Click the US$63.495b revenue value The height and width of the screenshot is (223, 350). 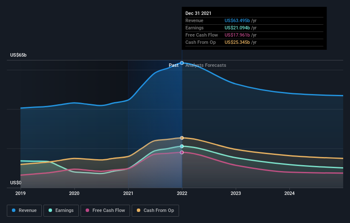pyautogui.click(x=237, y=20)
